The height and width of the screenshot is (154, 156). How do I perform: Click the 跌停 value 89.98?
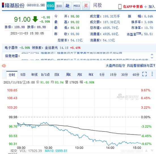(x=41, y=27)
